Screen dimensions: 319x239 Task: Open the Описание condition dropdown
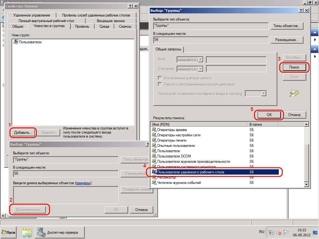(200, 69)
